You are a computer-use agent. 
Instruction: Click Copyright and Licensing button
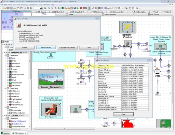(67, 47)
